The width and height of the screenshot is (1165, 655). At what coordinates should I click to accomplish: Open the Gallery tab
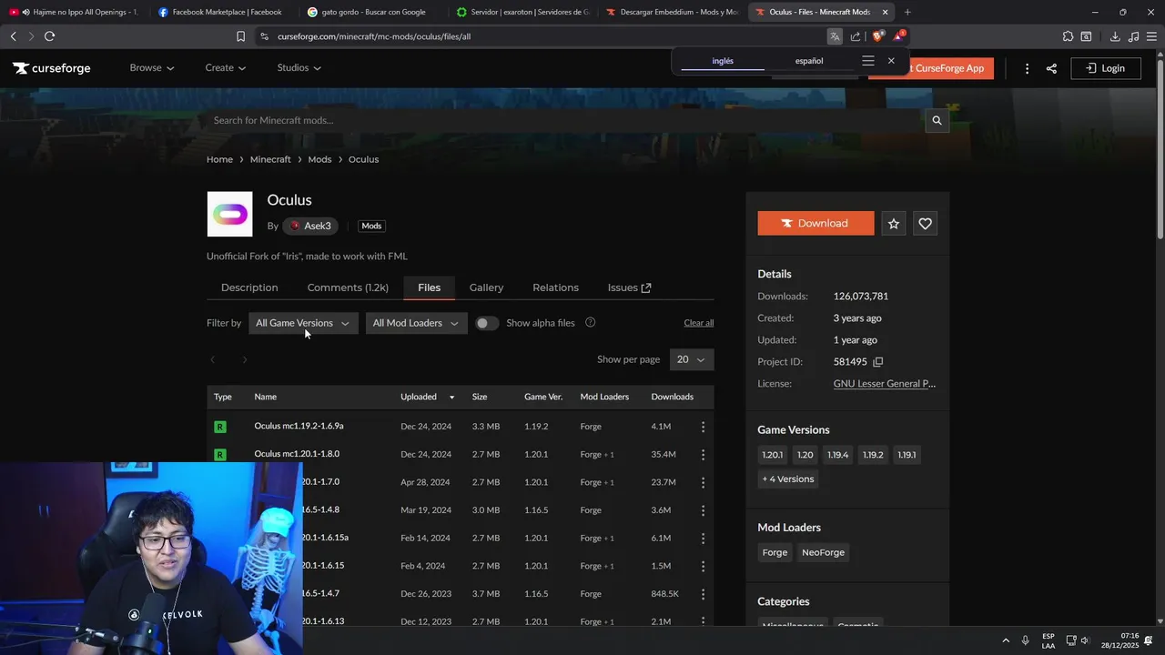pyautogui.click(x=486, y=287)
